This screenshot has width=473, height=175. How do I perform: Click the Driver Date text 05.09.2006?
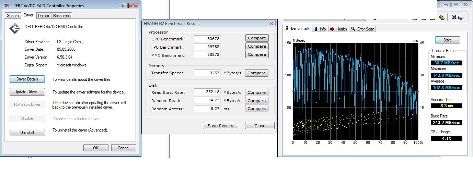pos(66,49)
